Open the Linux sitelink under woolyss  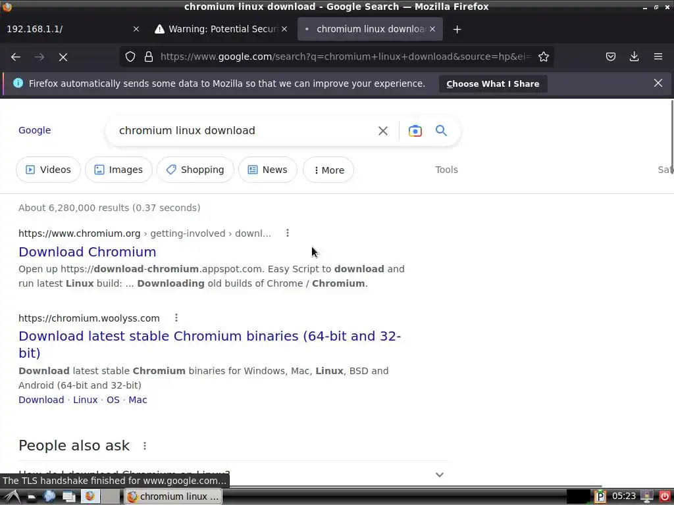[85, 400]
